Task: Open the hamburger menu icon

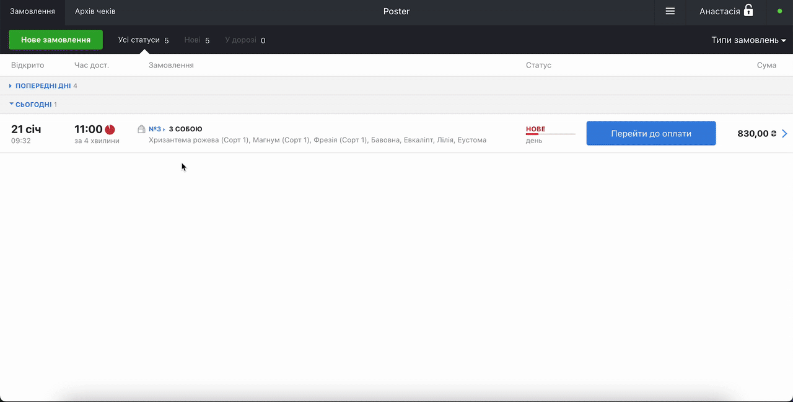Action: (x=670, y=11)
